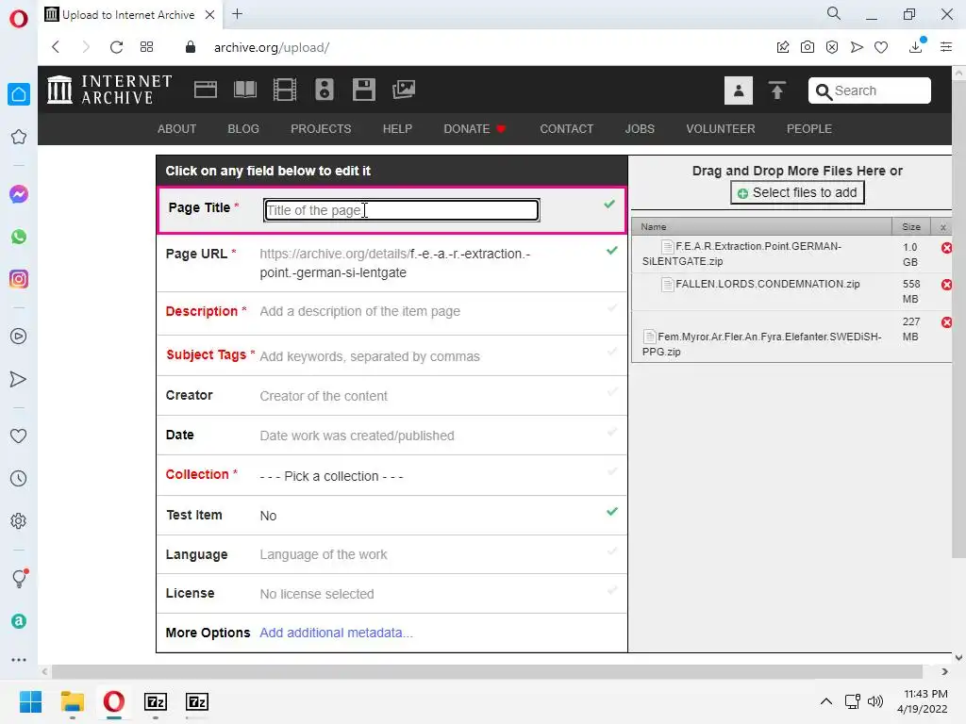Open the PROJECTS menu item
The image size is (966, 724).
click(x=321, y=128)
